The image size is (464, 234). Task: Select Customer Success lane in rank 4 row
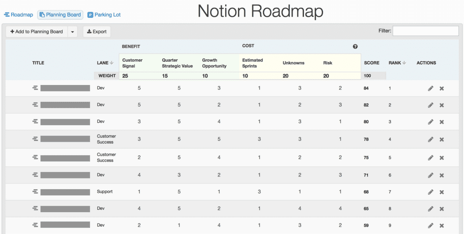point(106,139)
